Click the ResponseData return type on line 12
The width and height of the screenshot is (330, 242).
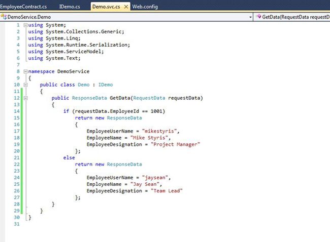(89, 98)
